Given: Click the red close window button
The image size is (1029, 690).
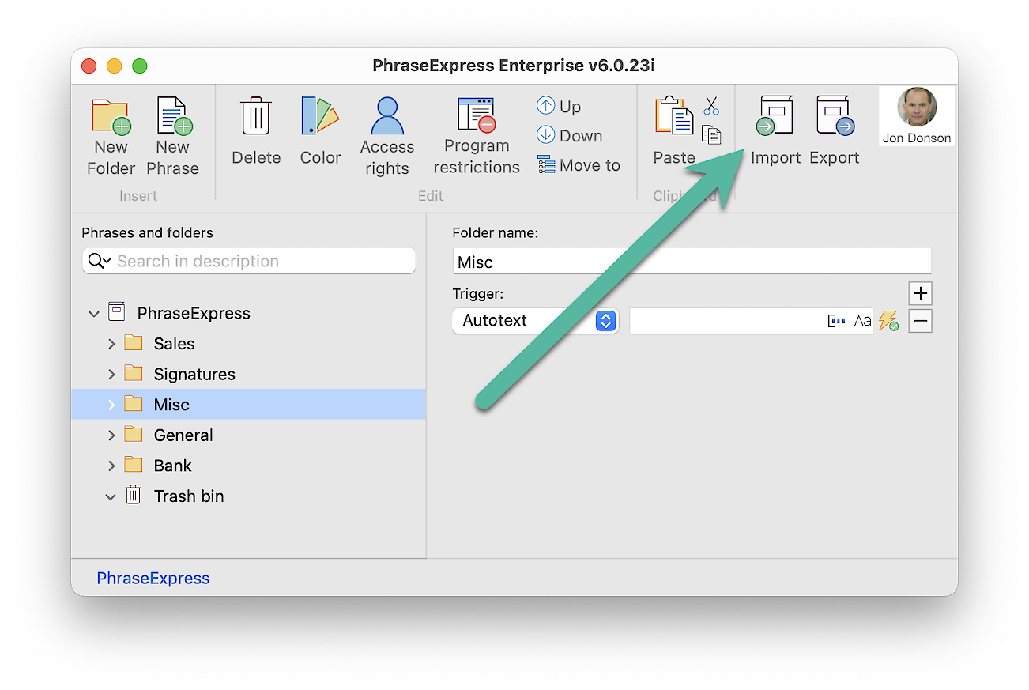Looking at the screenshot, I should point(89,66).
